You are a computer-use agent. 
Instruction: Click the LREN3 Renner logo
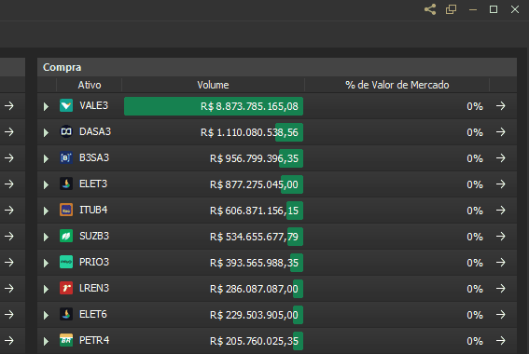(66, 288)
